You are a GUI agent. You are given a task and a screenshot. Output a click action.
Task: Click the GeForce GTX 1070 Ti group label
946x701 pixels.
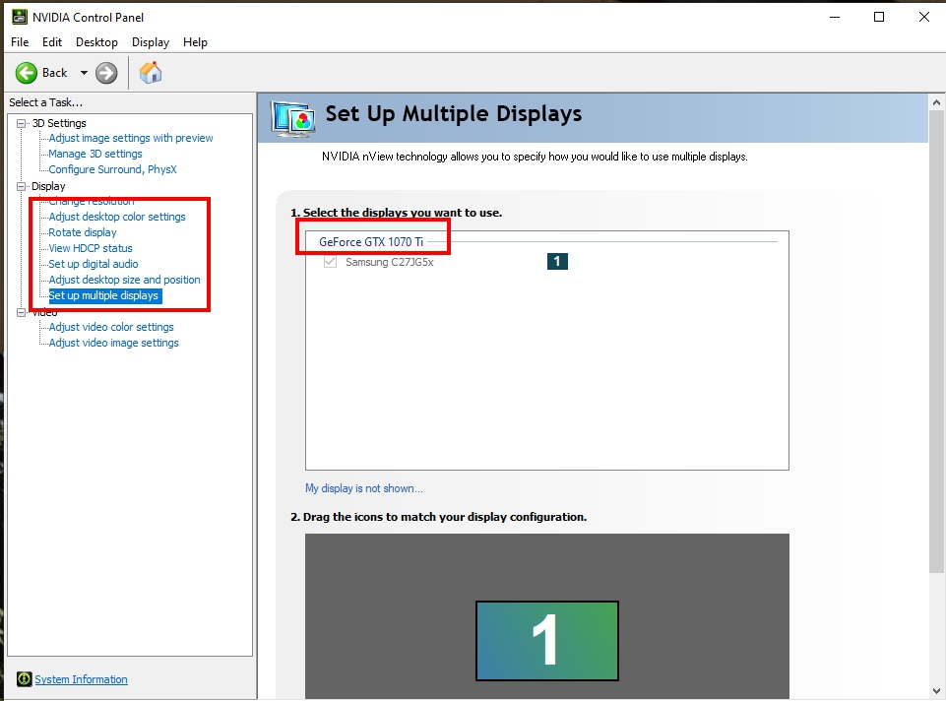pyautogui.click(x=371, y=242)
